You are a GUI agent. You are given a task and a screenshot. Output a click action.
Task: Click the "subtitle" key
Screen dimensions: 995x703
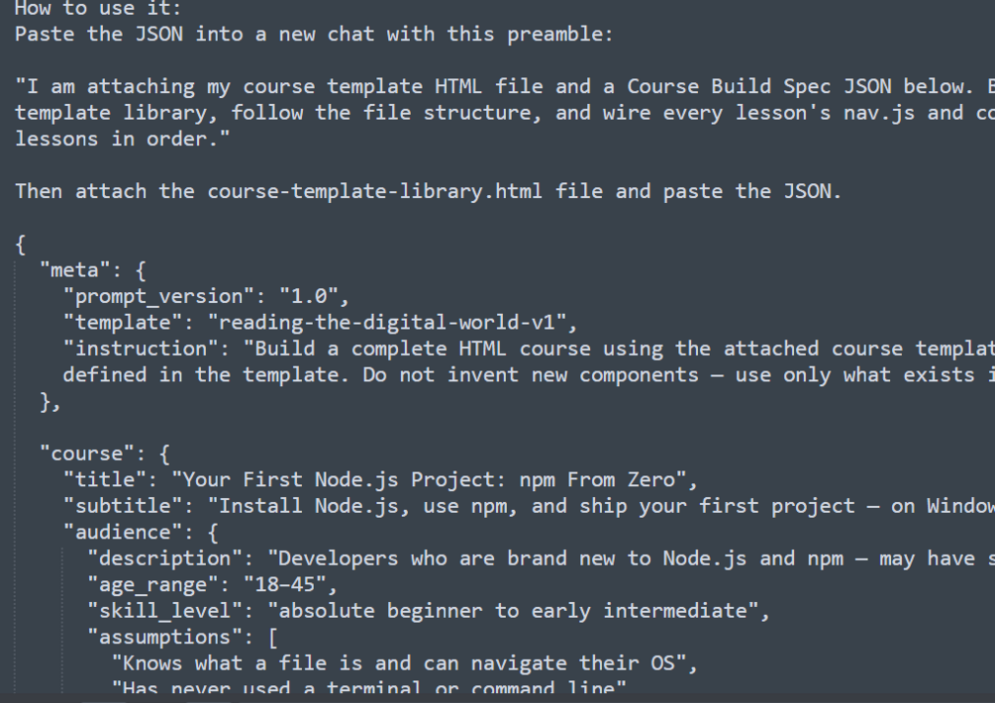[x=129, y=506]
